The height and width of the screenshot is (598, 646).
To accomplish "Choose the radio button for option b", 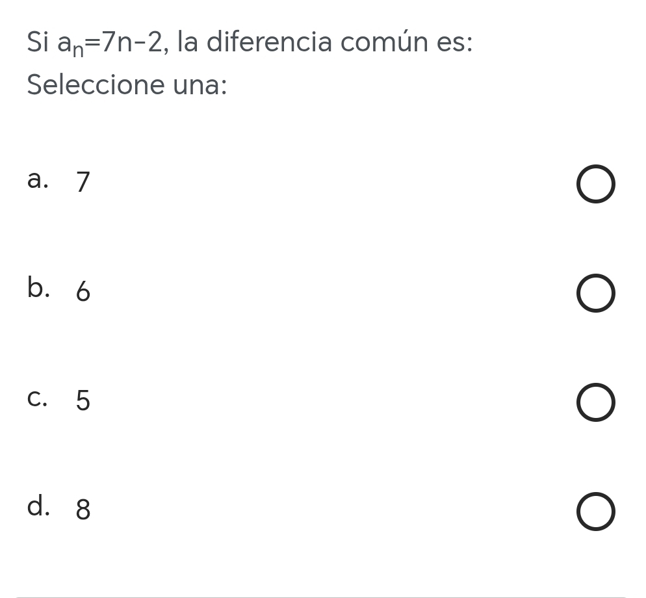I will click(x=595, y=294).
